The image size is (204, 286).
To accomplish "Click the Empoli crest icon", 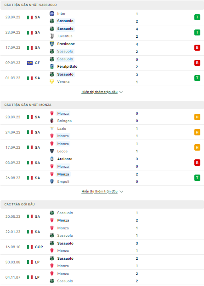I will pos(52,181).
